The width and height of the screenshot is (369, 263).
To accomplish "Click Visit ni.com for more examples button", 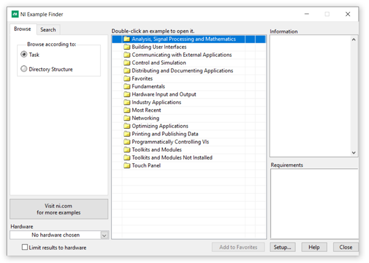I will point(59,209).
